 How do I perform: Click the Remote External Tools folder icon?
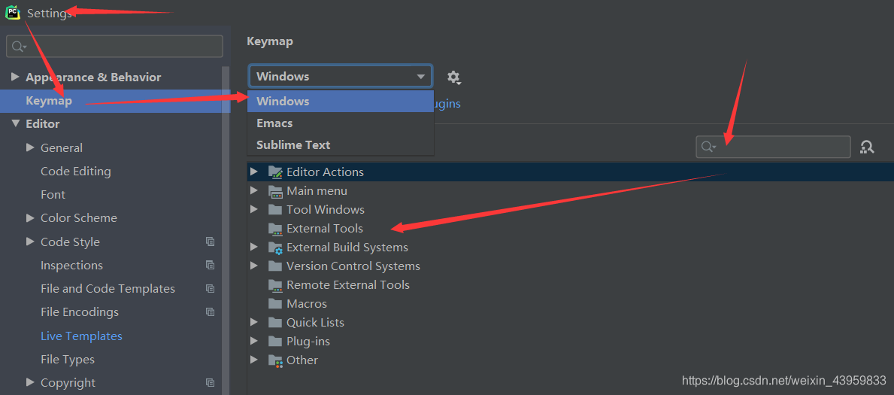tap(275, 285)
